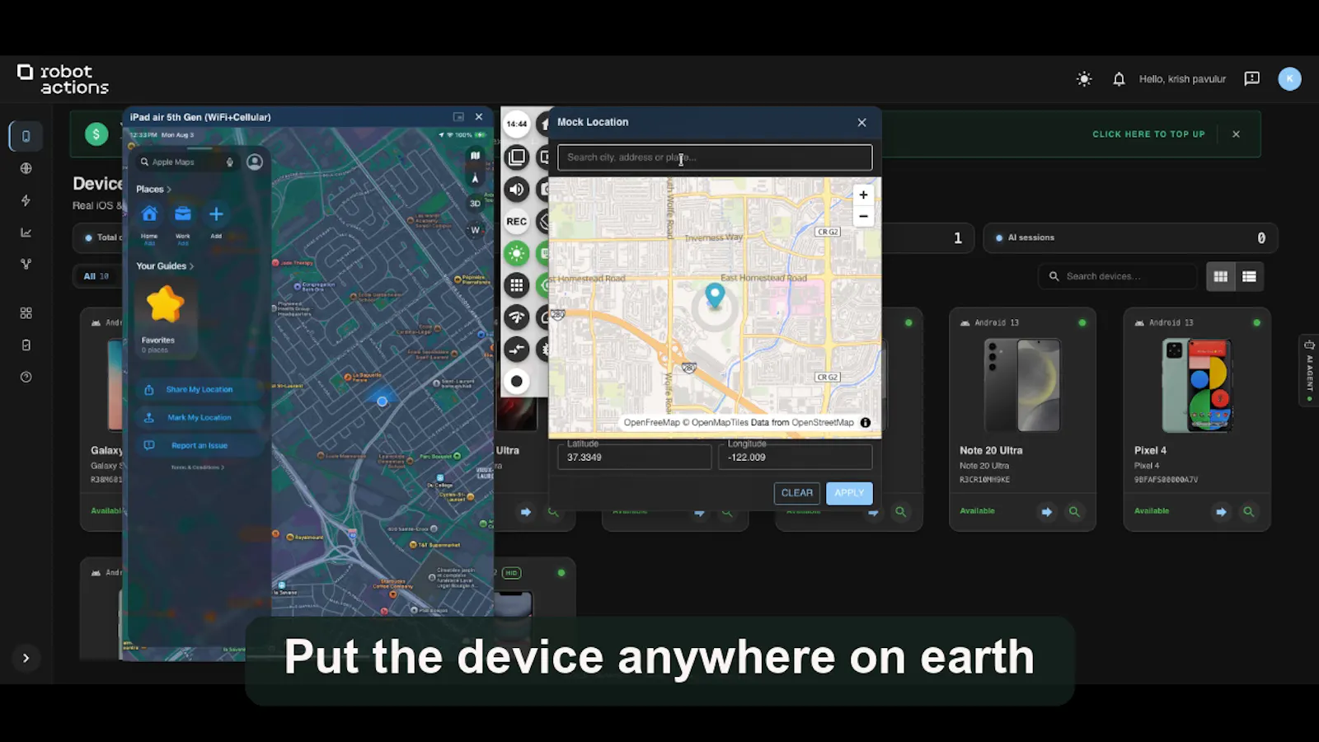Open the AI sessions counter card
This screenshot has width=1319, height=742.
point(1129,237)
